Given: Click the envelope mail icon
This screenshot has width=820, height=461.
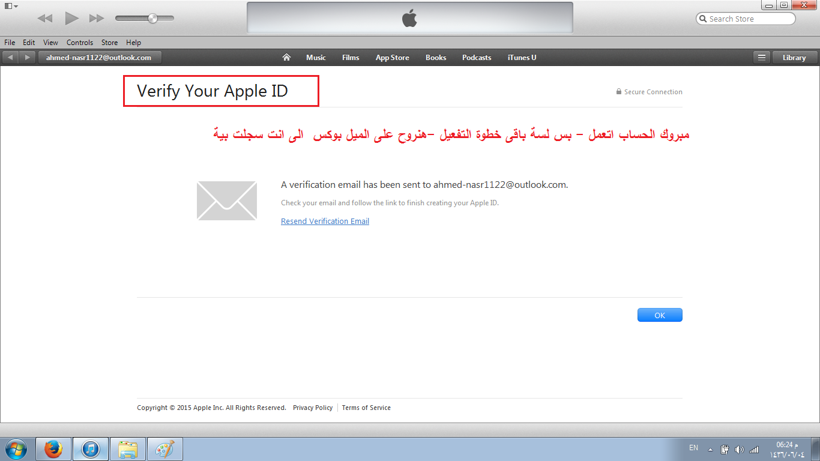Looking at the screenshot, I should (227, 200).
